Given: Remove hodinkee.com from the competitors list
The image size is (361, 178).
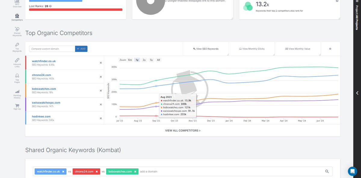Looking at the screenshot, I should [x=101, y=118].
